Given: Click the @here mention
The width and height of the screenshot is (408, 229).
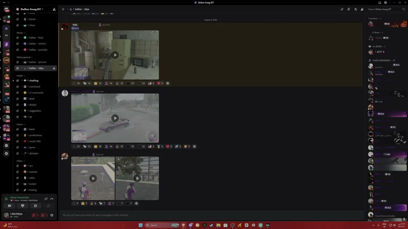Looking at the screenshot, I should click(x=75, y=28).
